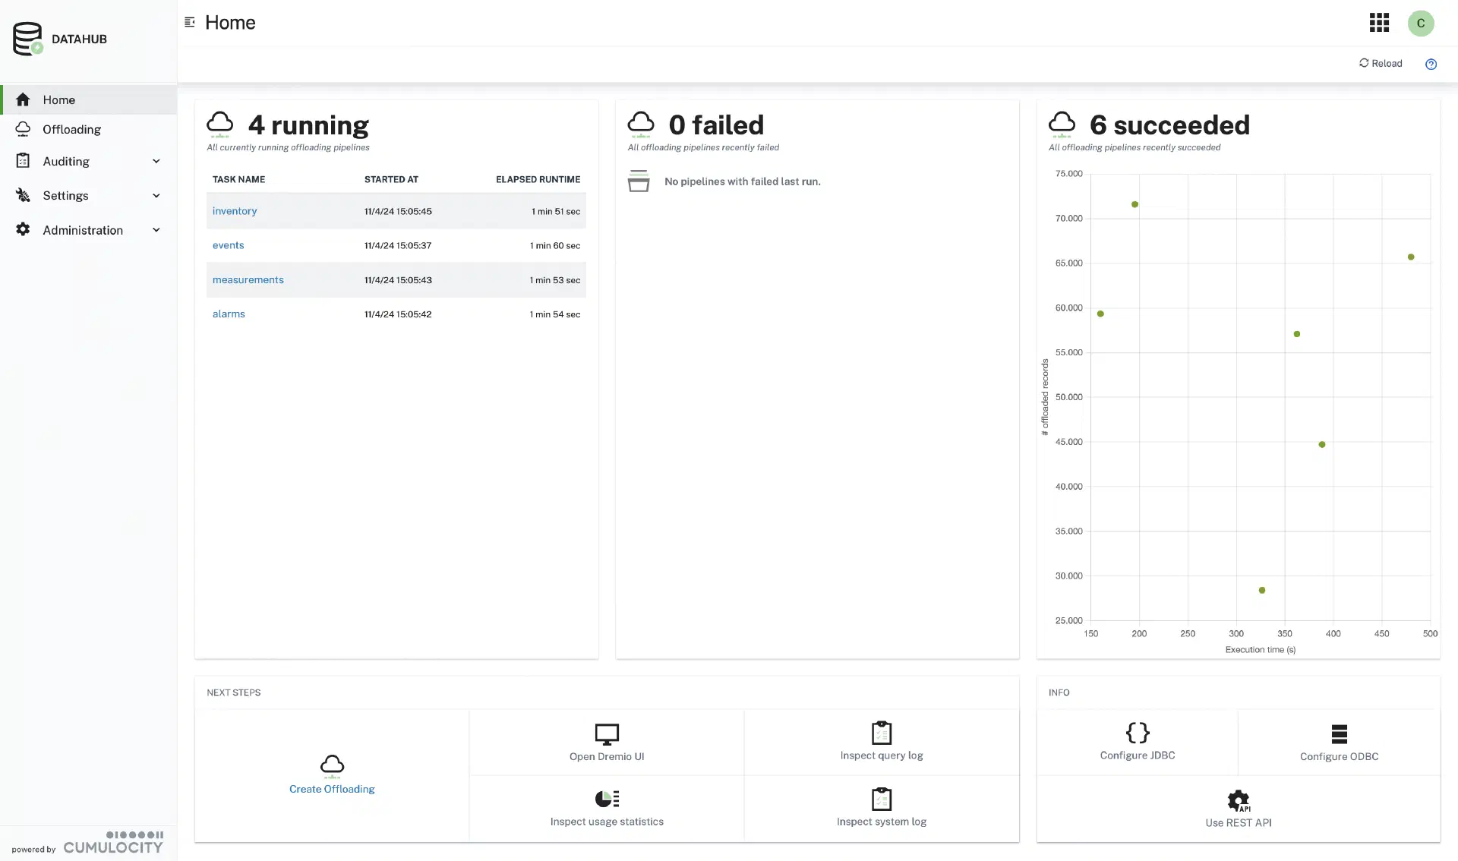Click the Inspect usage statistics pie icon
The height and width of the screenshot is (861, 1458).
pyautogui.click(x=607, y=799)
